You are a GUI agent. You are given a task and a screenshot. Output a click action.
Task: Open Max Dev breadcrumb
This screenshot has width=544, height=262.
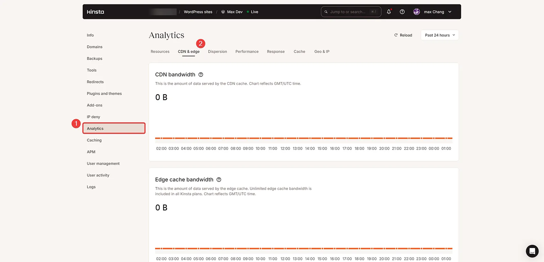(235, 12)
